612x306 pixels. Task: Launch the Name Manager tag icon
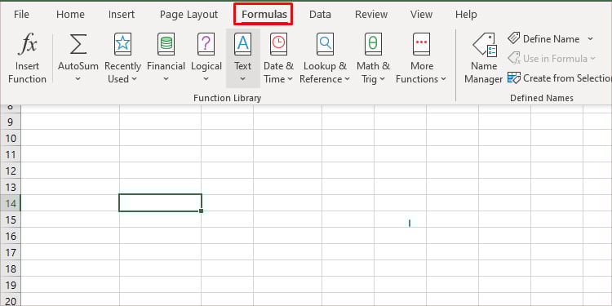tap(484, 45)
